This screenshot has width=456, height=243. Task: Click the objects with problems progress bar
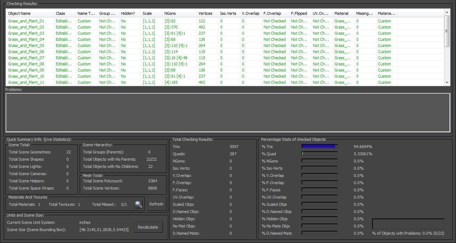click(408, 224)
